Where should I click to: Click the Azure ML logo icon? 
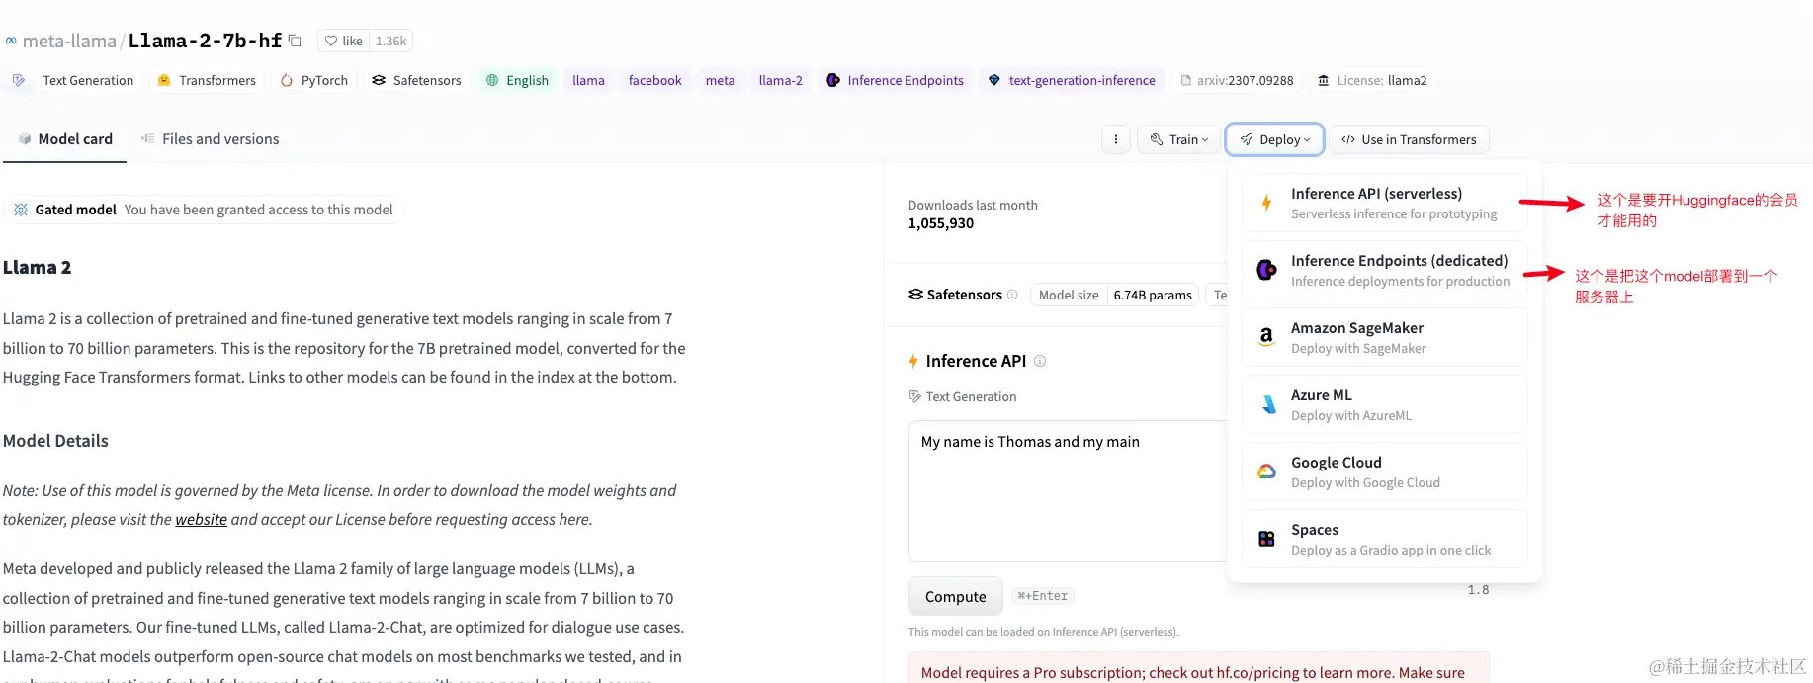click(x=1269, y=404)
